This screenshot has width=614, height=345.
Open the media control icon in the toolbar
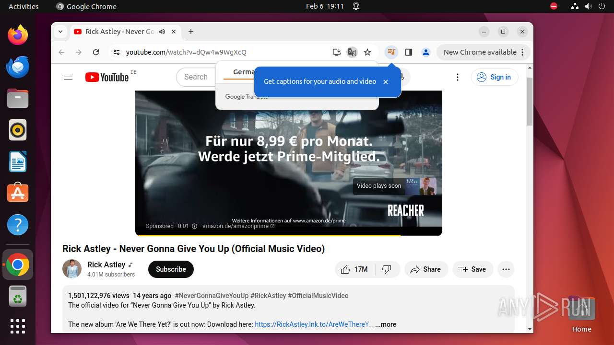(x=391, y=52)
